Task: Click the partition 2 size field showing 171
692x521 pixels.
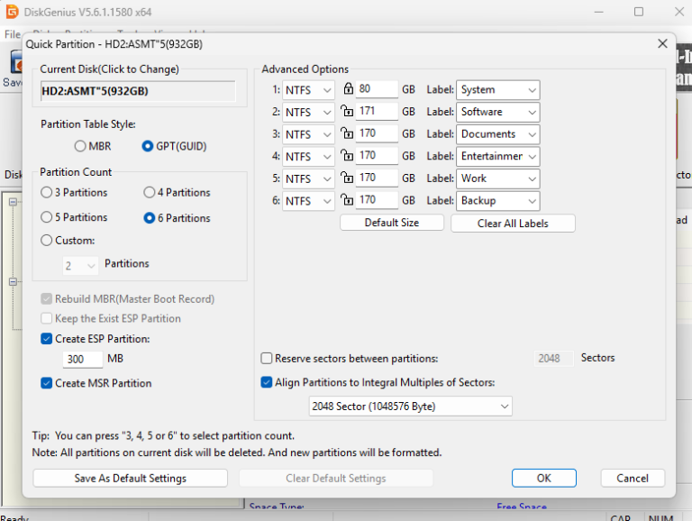Action: (378, 111)
